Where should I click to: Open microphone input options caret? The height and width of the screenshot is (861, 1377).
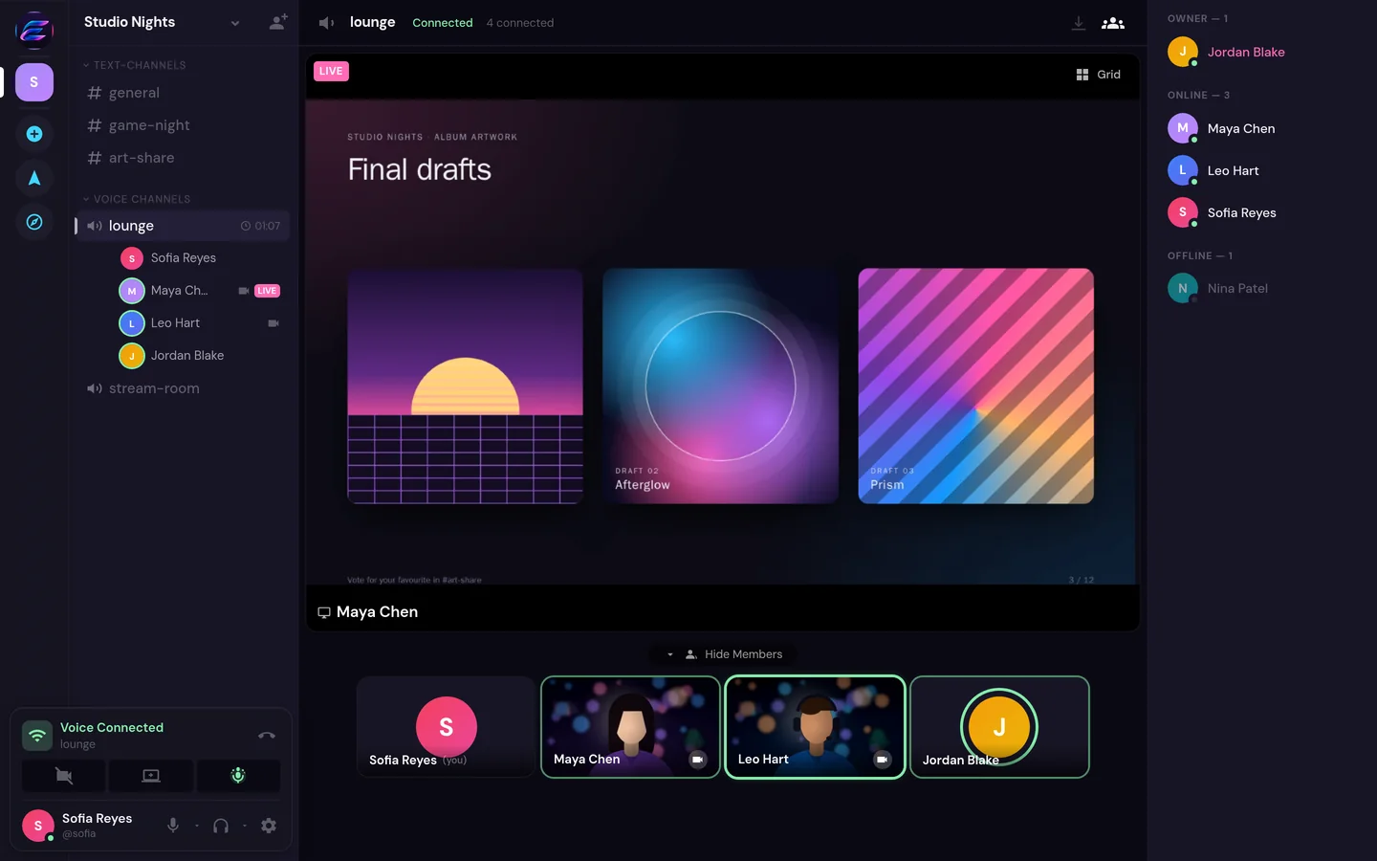[197, 826]
